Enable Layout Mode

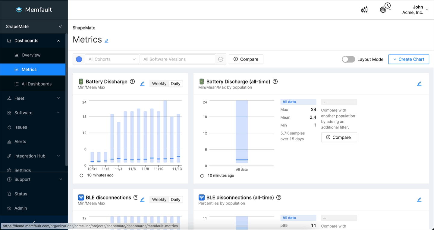[x=348, y=59]
